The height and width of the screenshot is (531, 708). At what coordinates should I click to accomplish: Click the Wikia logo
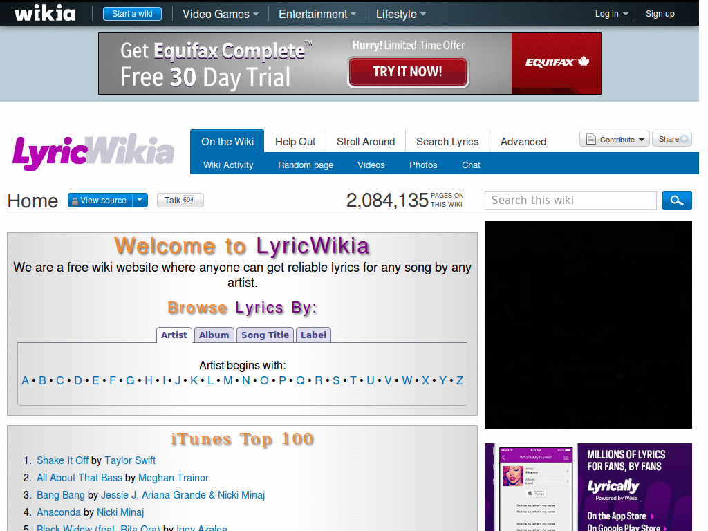coord(45,13)
